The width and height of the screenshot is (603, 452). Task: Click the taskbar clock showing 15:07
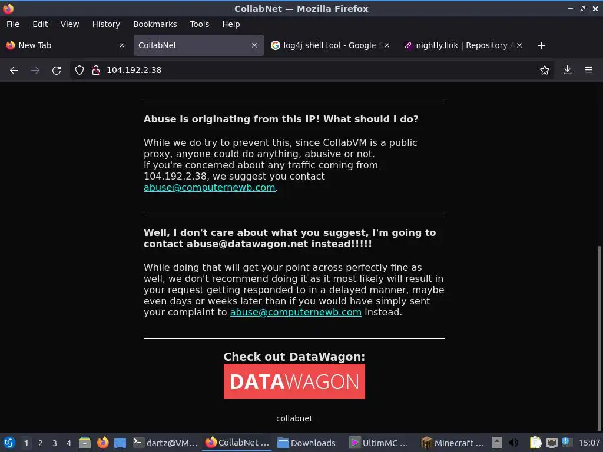(x=589, y=443)
